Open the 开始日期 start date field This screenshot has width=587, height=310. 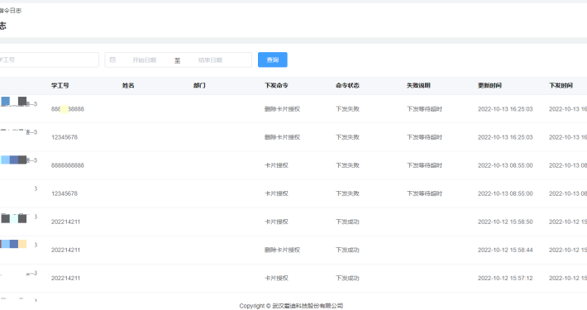click(144, 60)
